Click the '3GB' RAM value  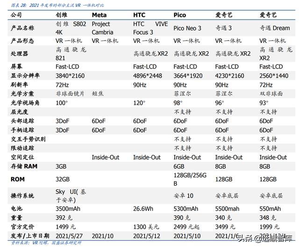[61, 166]
